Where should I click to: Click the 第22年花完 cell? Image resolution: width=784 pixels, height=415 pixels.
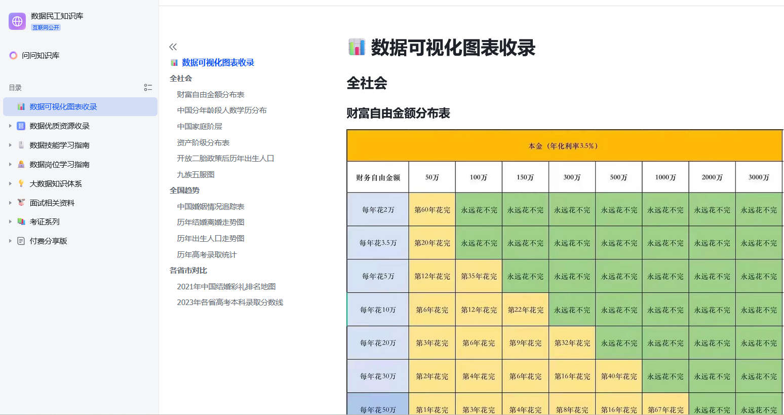point(525,310)
